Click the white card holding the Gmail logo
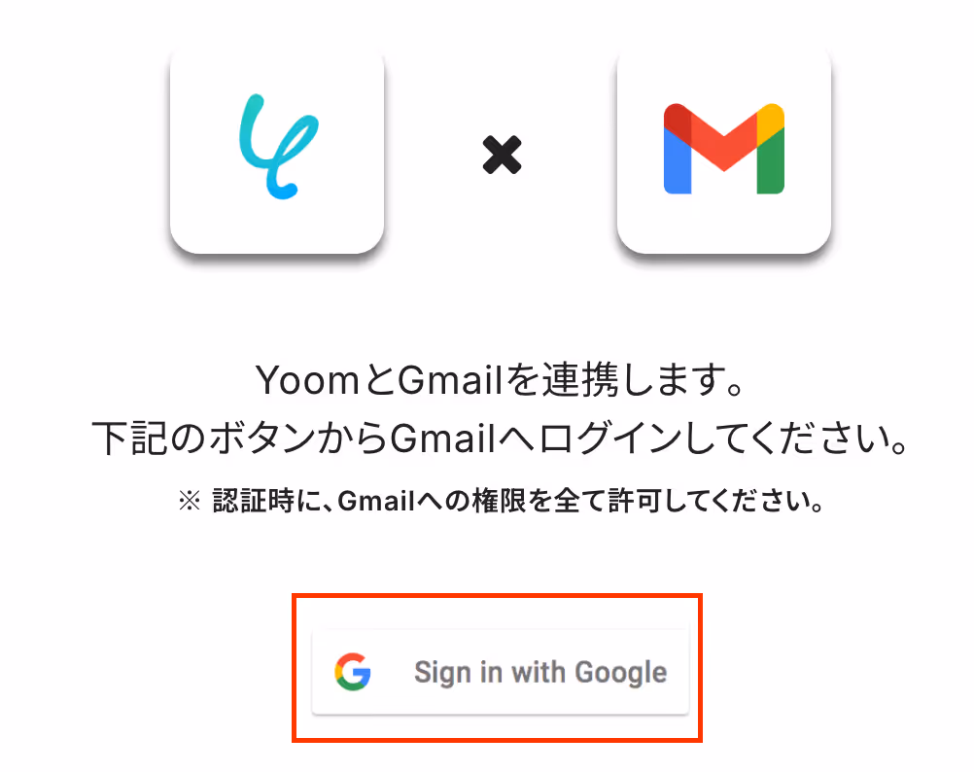 click(723, 151)
